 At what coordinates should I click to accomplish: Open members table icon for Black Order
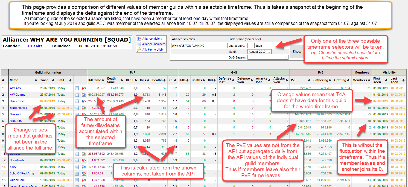click(x=77, y=101)
